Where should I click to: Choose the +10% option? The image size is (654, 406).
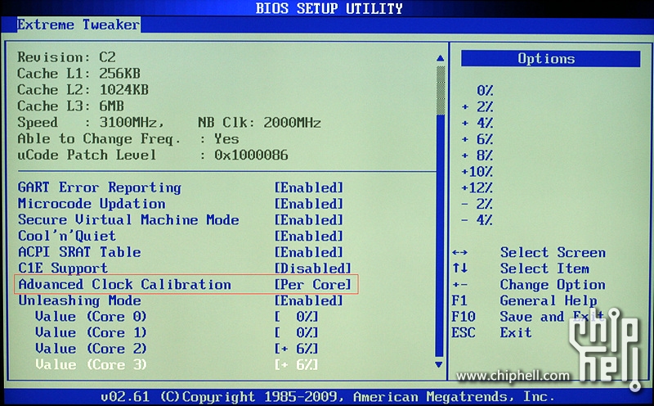click(477, 172)
